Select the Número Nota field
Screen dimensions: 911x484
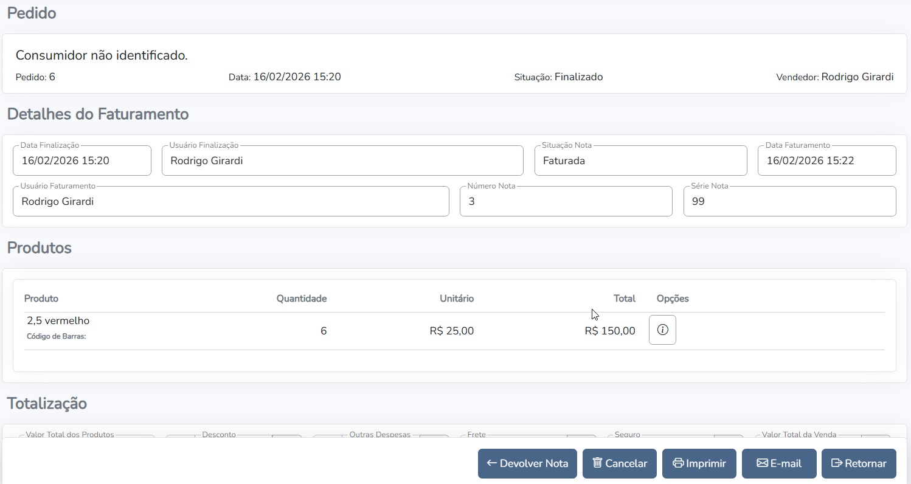[566, 201]
